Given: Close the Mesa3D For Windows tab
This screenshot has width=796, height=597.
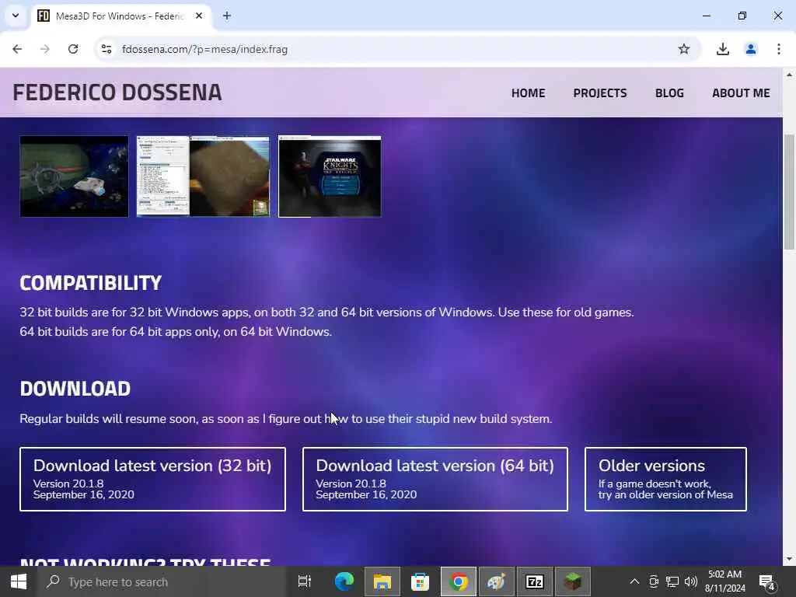Looking at the screenshot, I should click(199, 16).
